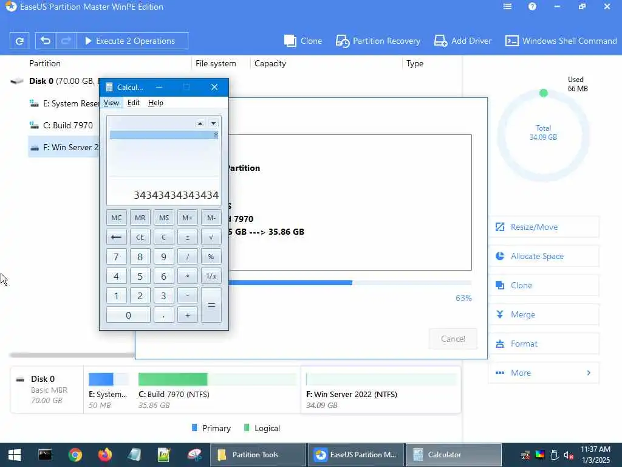The height and width of the screenshot is (467, 622).
Task: Open Calculator Help menu
Action: coord(155,103)
